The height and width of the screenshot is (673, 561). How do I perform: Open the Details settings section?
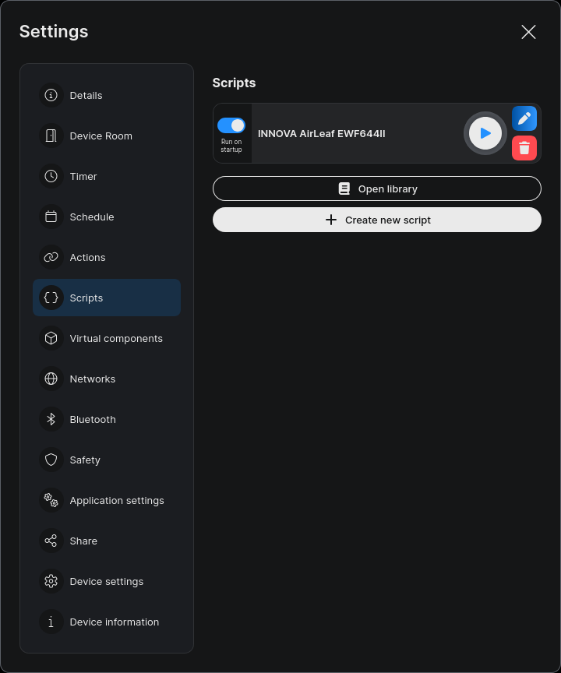pos(107,95)
